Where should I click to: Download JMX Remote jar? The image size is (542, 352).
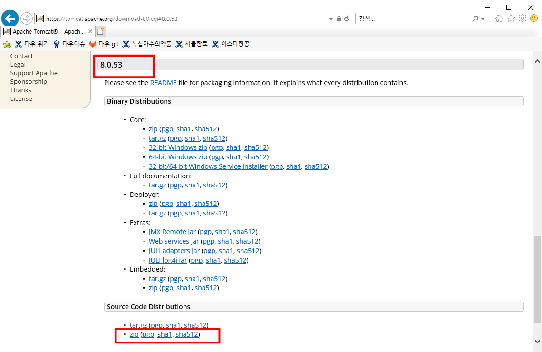point(172,232)
